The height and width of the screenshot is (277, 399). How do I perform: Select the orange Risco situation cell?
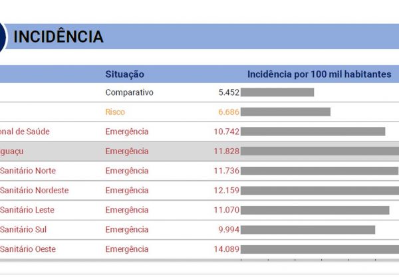115,112
